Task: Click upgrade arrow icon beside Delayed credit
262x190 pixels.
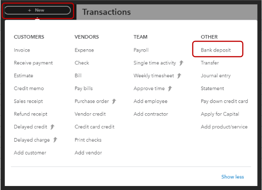Action: click(52, 127)
